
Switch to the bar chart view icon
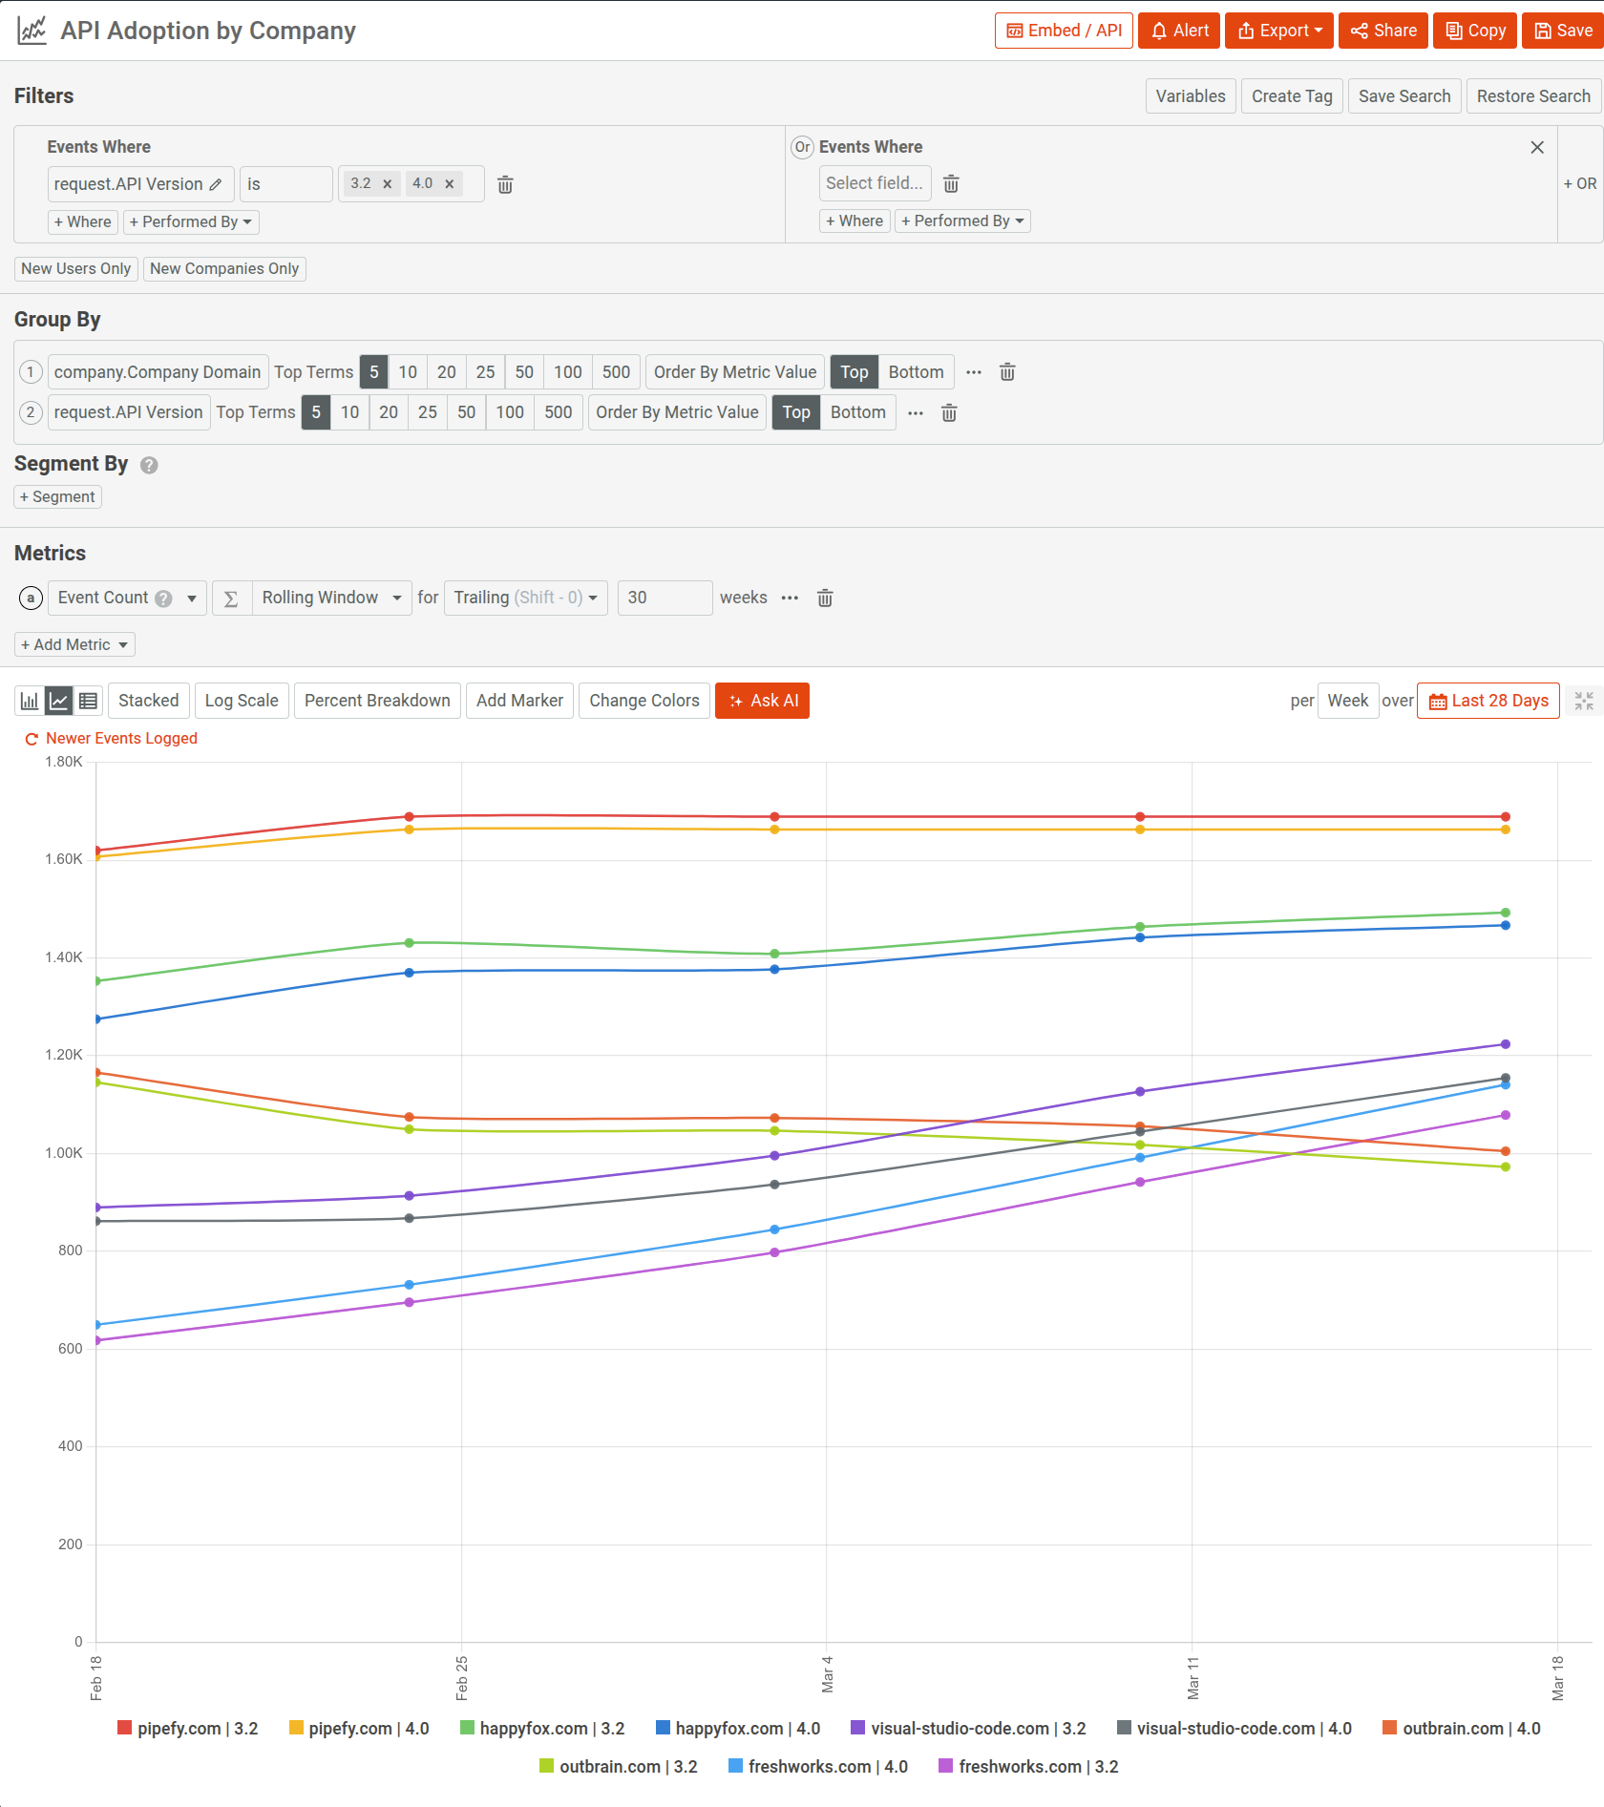(29, 700)
